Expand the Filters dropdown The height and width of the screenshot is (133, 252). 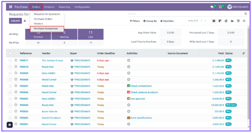pyautogui.click(x=135, y=21)
